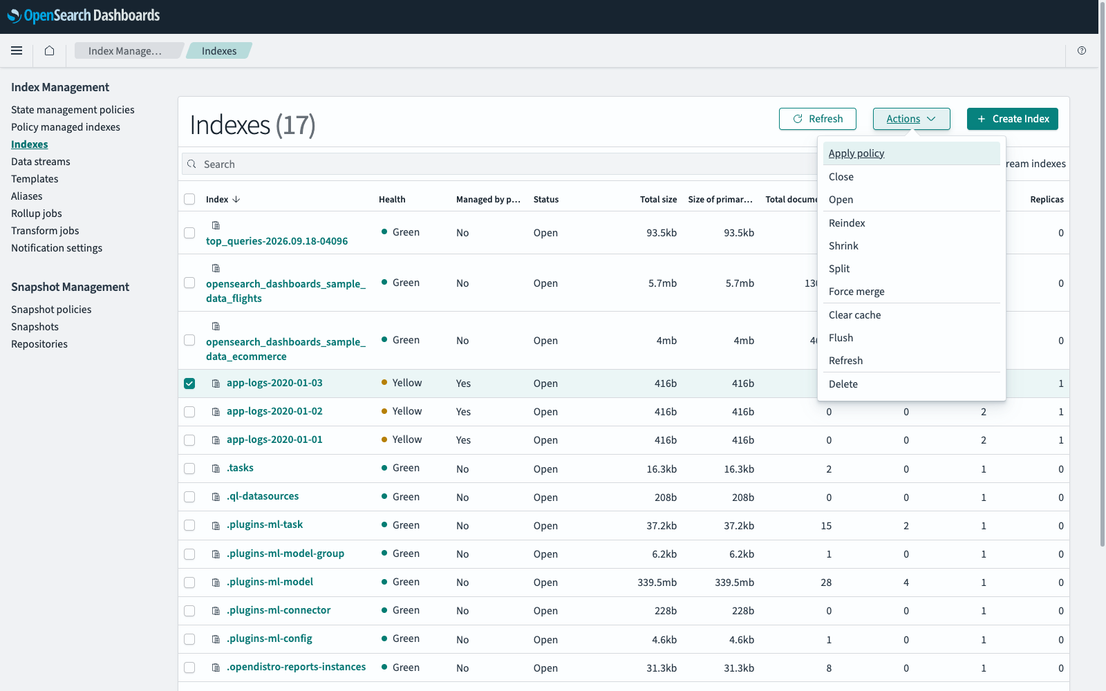Click document icon beside .ql-datasources
This screenshot has width=1106, height=691.
(x=216, y=497)
